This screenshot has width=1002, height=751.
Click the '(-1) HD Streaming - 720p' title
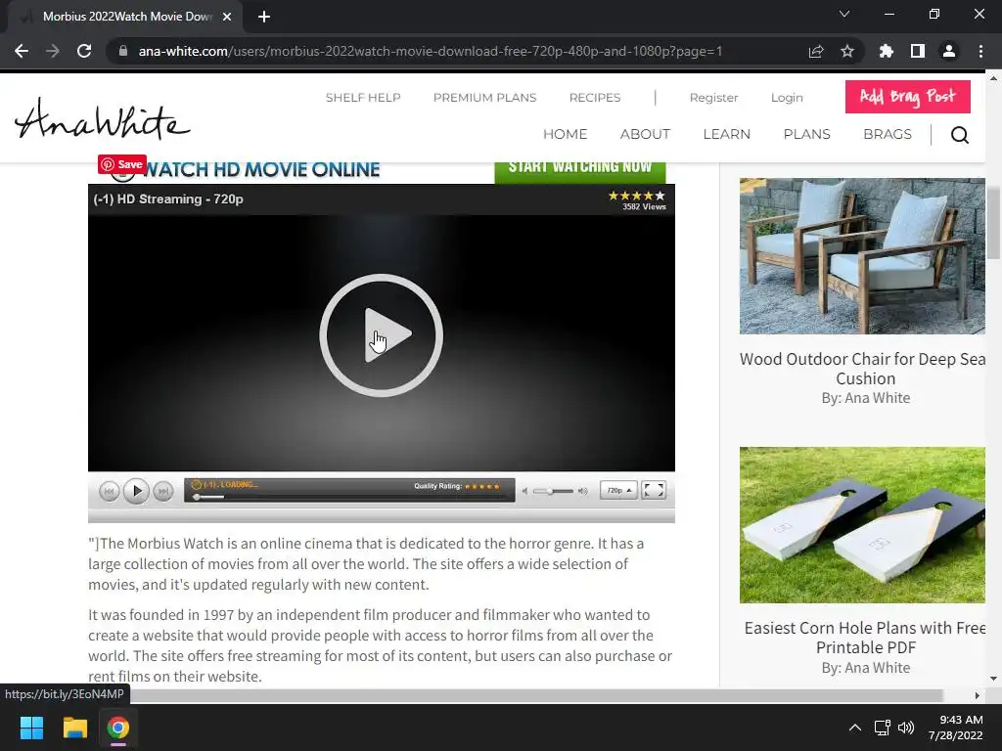(x=168, y=199)
